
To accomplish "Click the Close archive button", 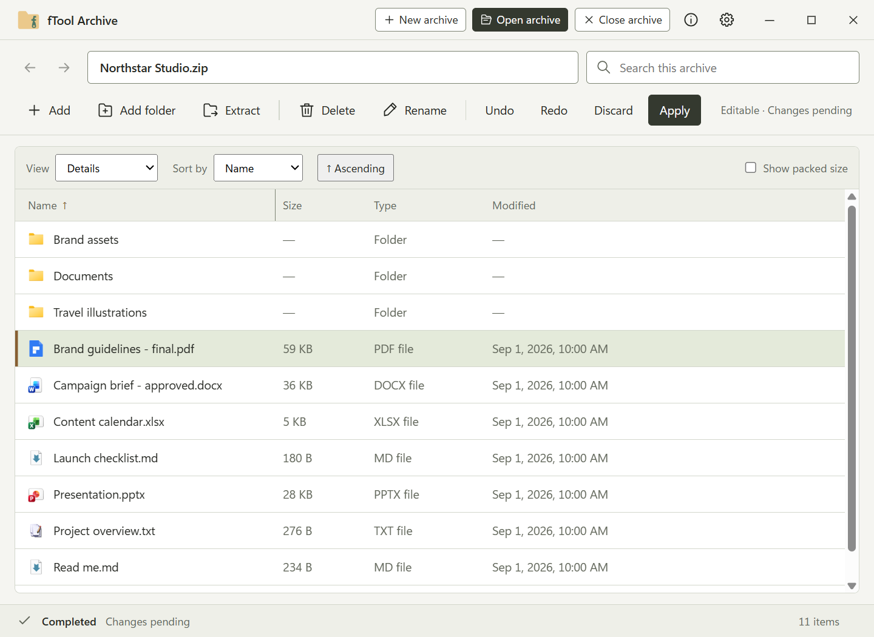I will point(622,20).
